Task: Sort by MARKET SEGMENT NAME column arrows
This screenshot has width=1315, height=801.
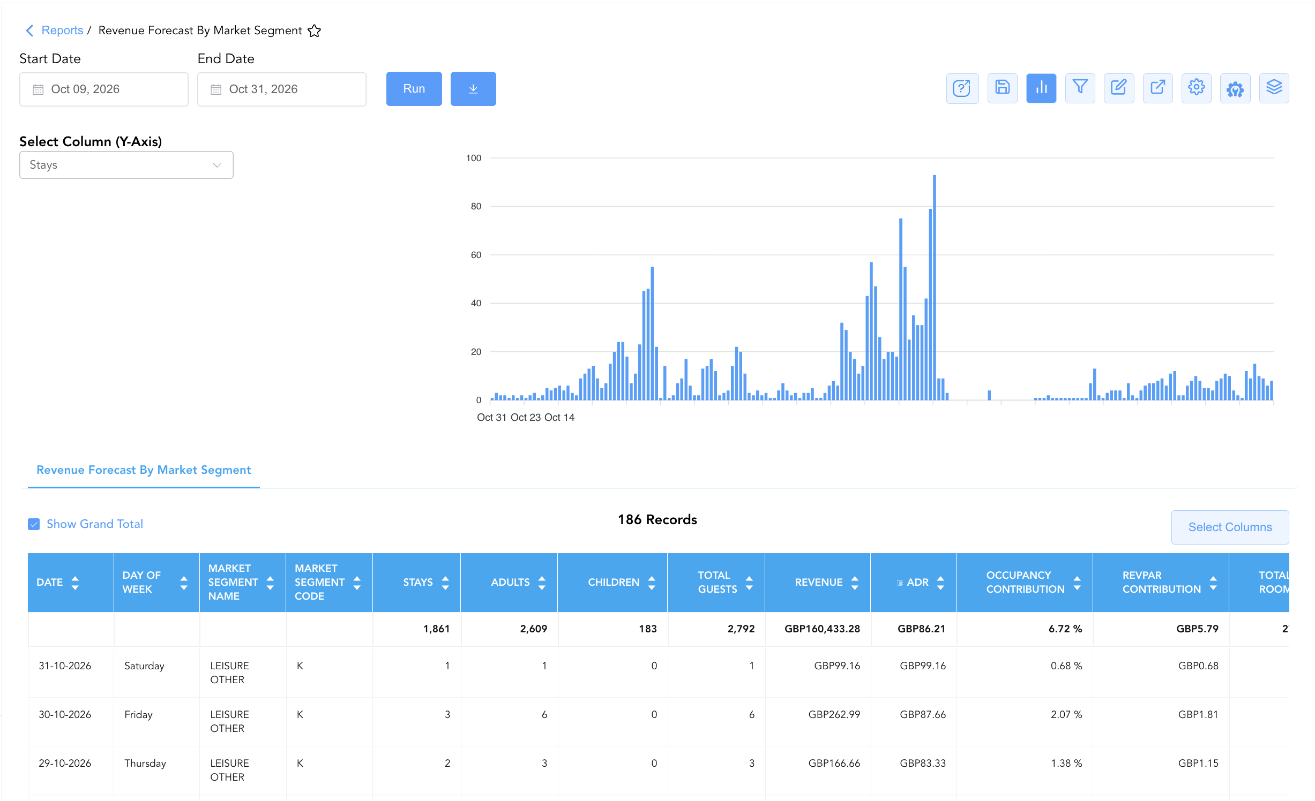Action: tap(270, 583)
